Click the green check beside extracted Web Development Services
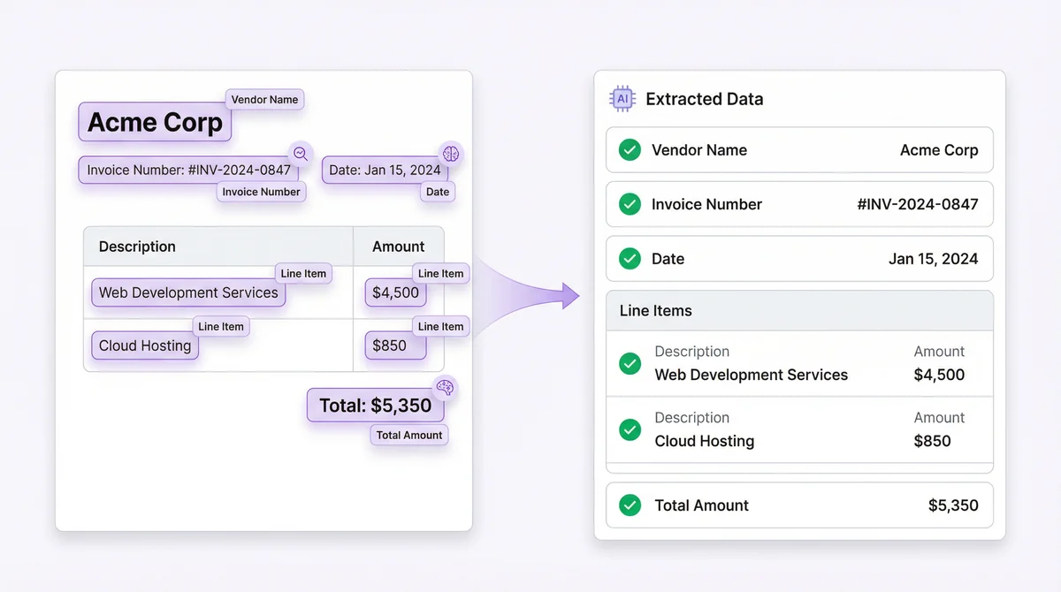Viewport: 1061px width, 592px height. (630, 363)
